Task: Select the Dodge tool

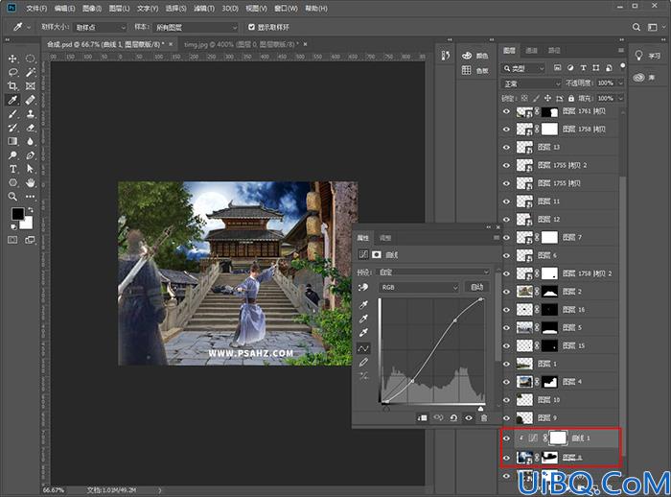Action: pos(12,155)
